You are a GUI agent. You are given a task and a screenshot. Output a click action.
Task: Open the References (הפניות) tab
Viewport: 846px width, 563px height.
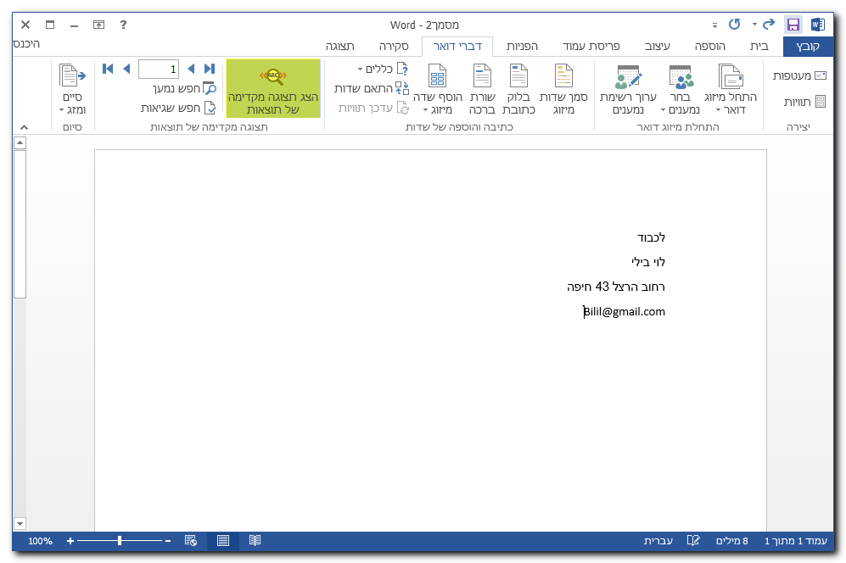coord(528,46)
